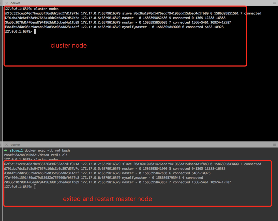Open the hamburger menu of the top docker pane

(x=274, y=3)
